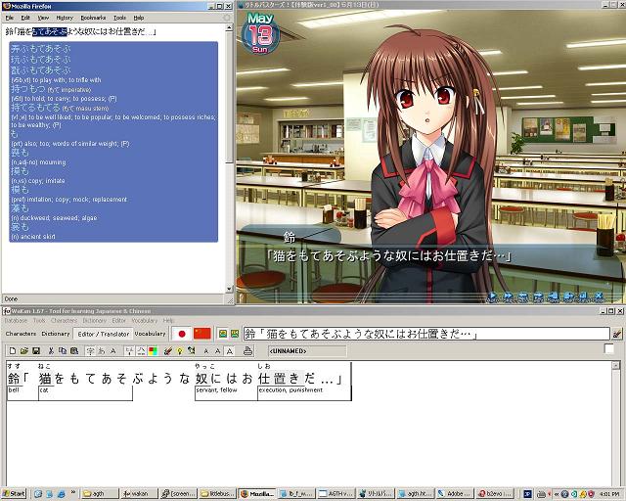This screenshot has height=501, width=626.
Task: Click the Firefox page scrollbar down arrow
Action: tap(229, 289)
